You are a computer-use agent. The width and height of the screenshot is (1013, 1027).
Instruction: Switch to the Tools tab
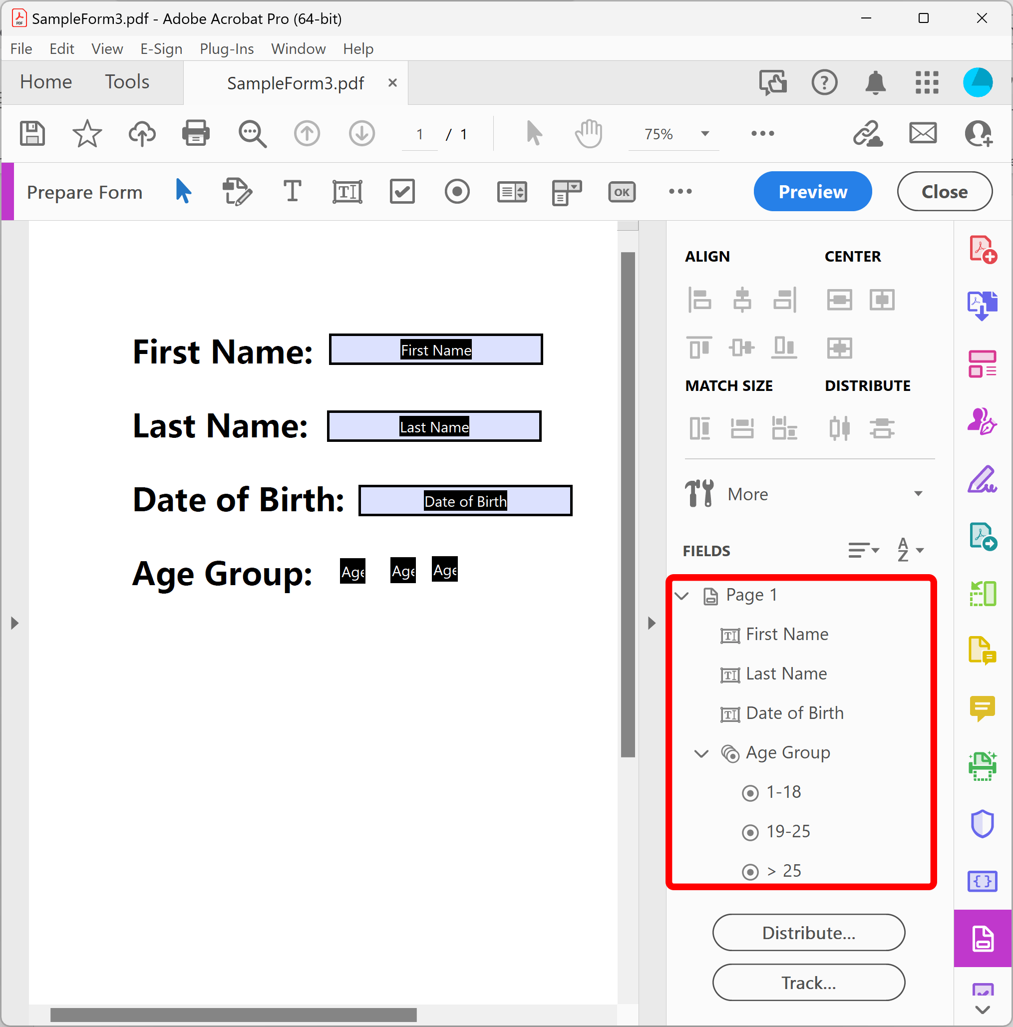click(126, 82)
